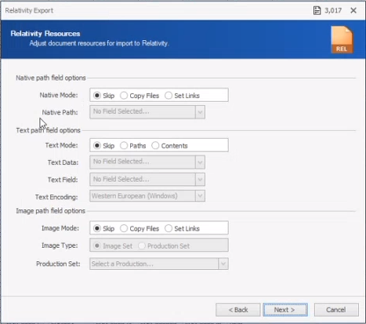Proceed with the Next > button
Viewport: 366px width, 324px height.
click(x=285, y=310)
